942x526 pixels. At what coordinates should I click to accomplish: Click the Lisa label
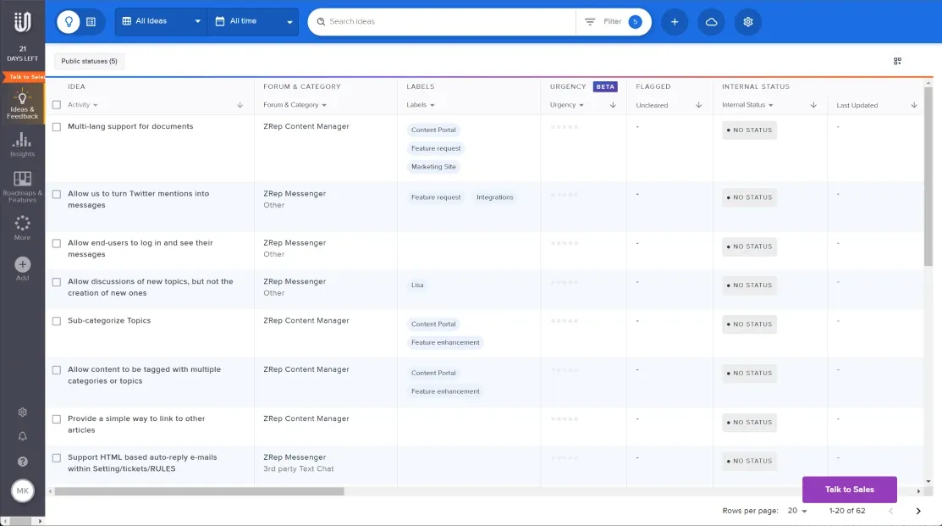pyautogui.click(x=417, y=285)
